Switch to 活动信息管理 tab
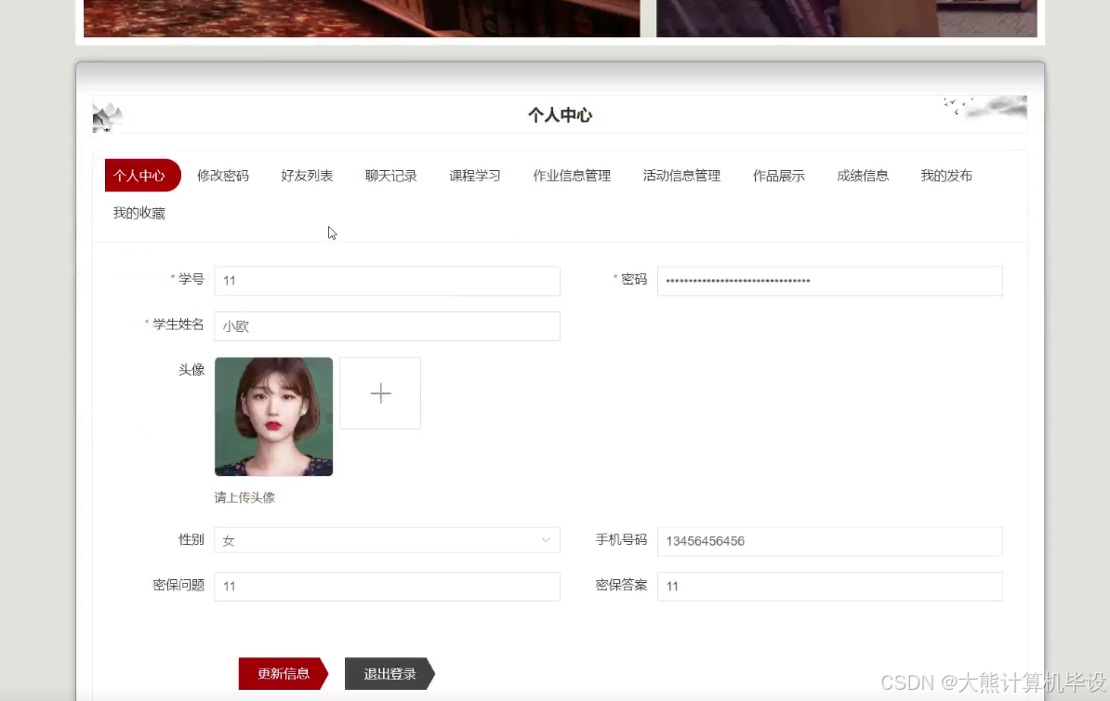Image resolution: width=1110 pixels, height=701 pixels. pos(681,176)
